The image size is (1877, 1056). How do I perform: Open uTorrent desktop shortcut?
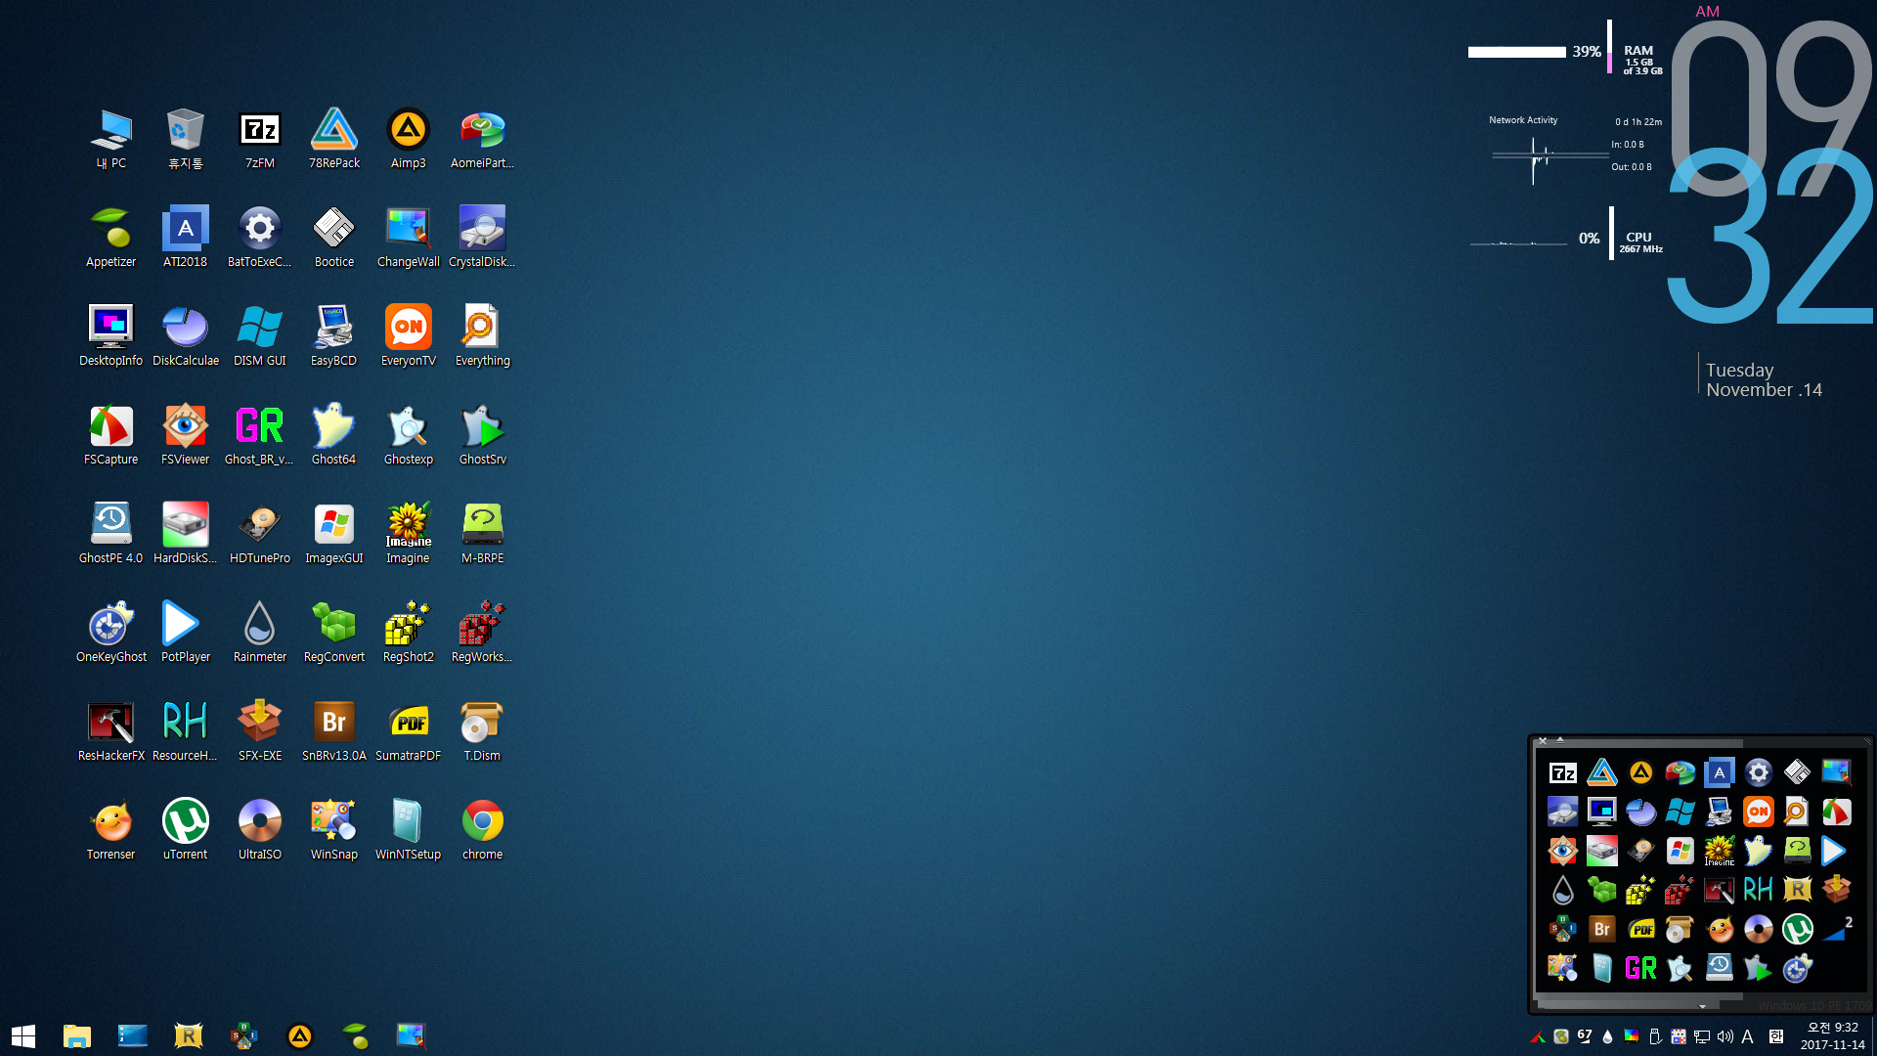186,830
